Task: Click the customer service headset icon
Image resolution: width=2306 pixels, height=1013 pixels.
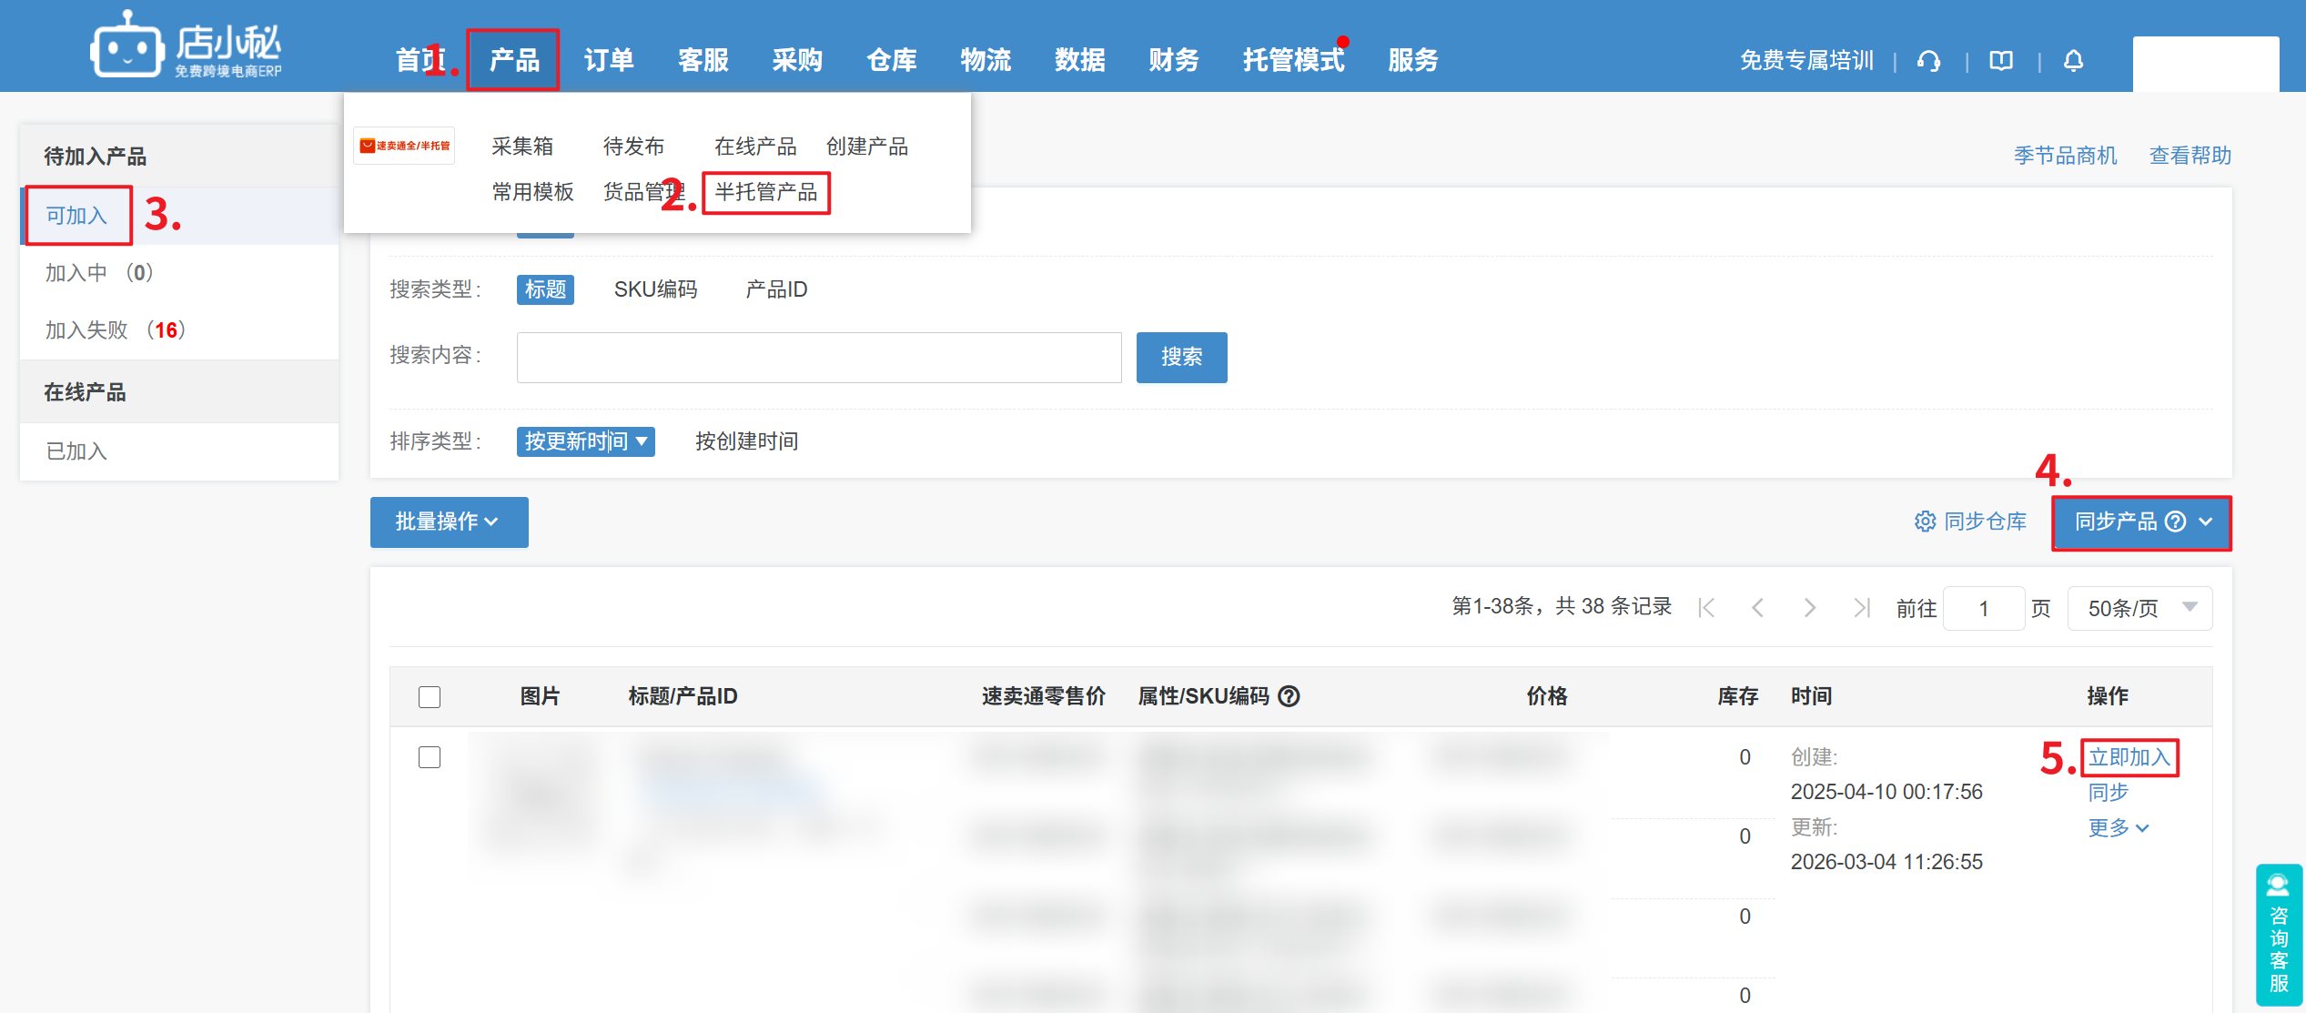Action: (x=1928, y=61)
